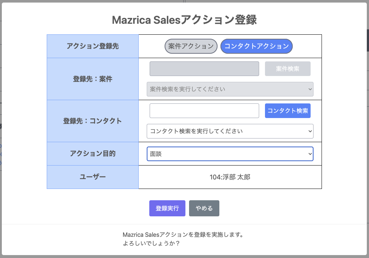
Task: Click the 案件検索 search button
Action: coord(288,68)
